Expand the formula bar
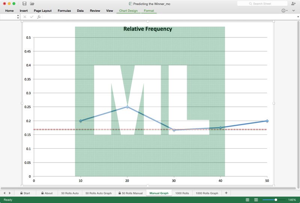The image size is (300, 203). 297,17
